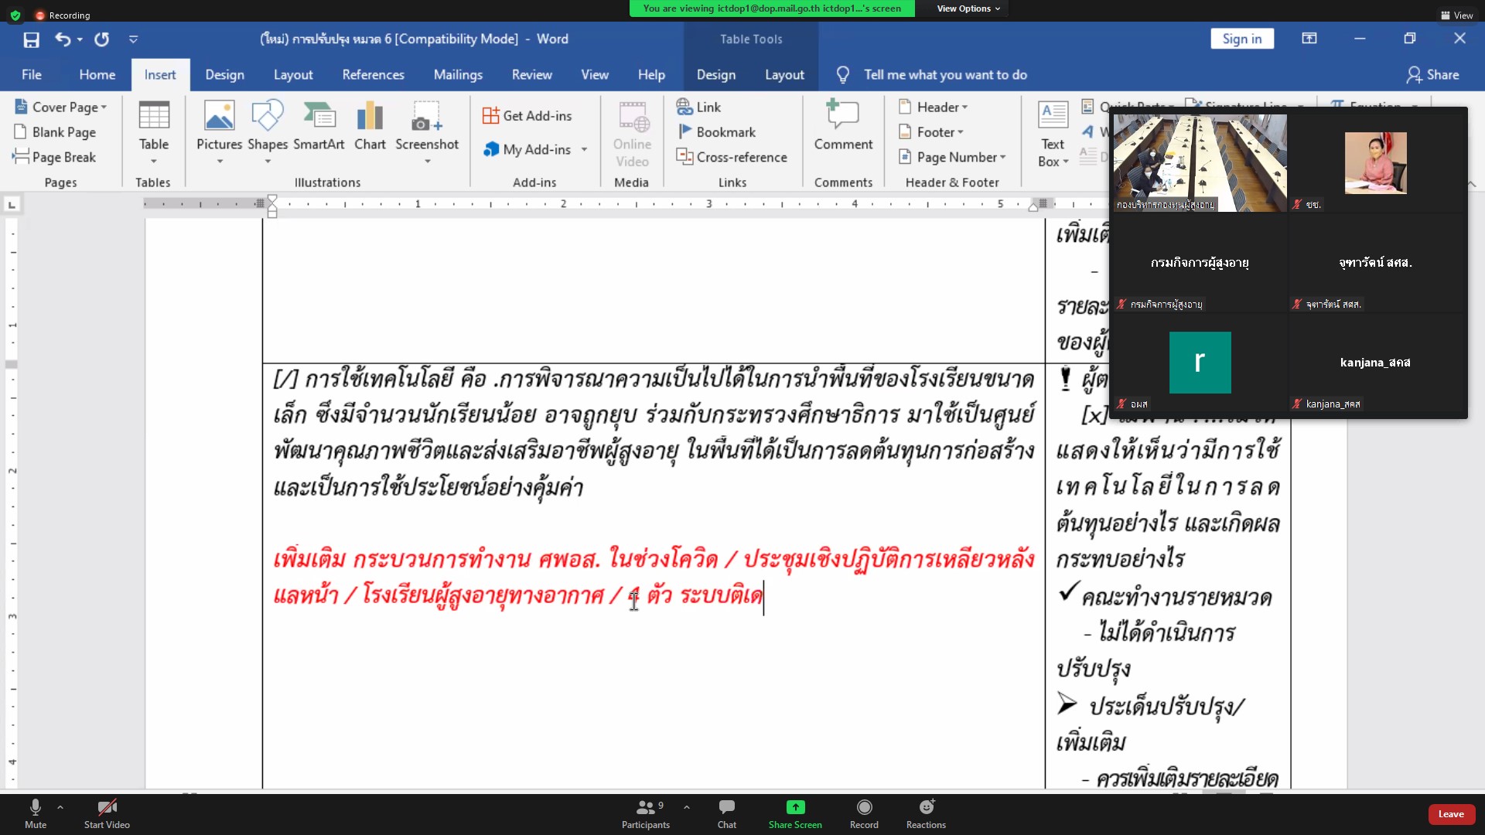
Task: Click the Recording indicator
Action: tap(63, 15)
